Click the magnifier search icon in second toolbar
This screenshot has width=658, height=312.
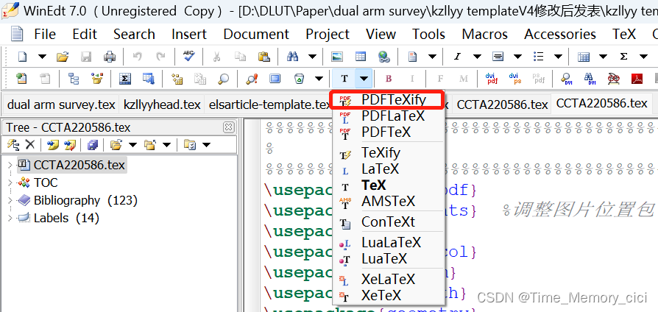pyautogui.click(x=224, y=79)
